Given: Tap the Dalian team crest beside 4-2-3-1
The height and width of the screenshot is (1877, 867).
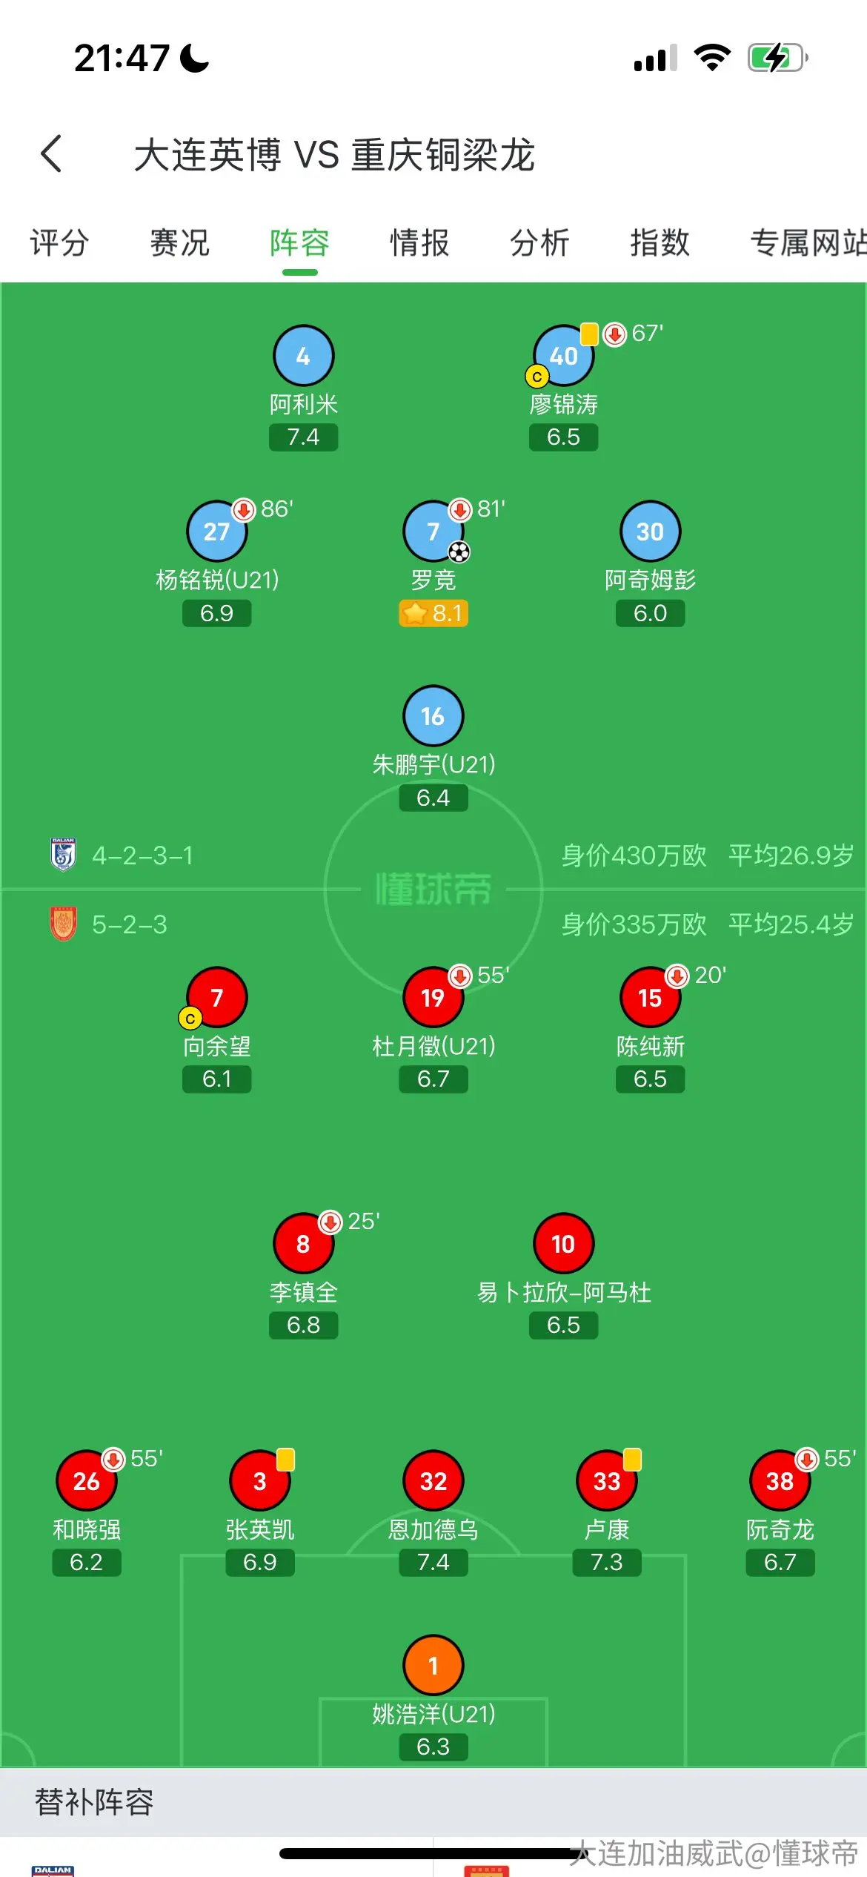Looking at the screenshot, I should click(x=63, y=855).
